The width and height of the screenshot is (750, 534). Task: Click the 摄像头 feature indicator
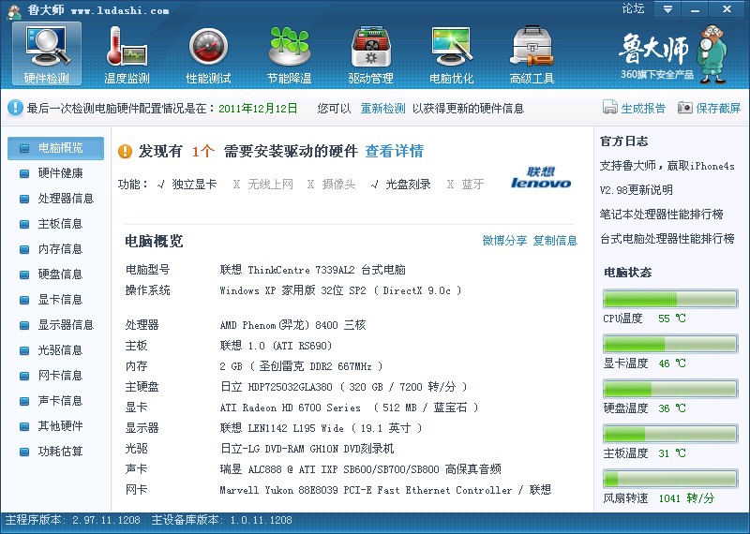coord(332,184)
